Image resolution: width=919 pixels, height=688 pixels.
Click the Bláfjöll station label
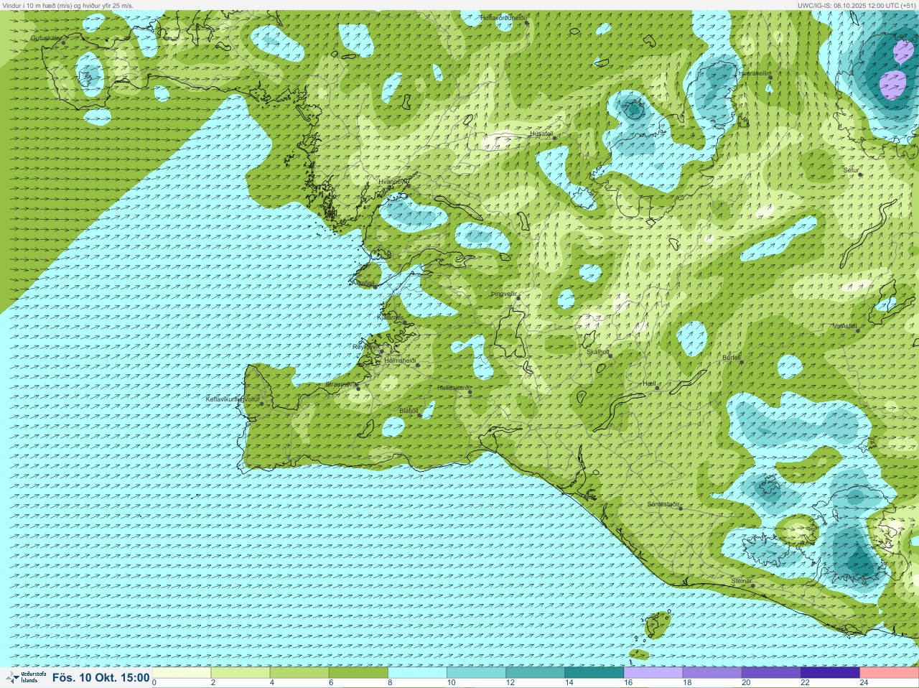[409, 411]
